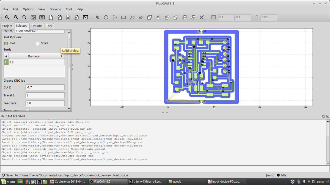Open the File menu
330x185 pixels.
[x=5, y=9]
